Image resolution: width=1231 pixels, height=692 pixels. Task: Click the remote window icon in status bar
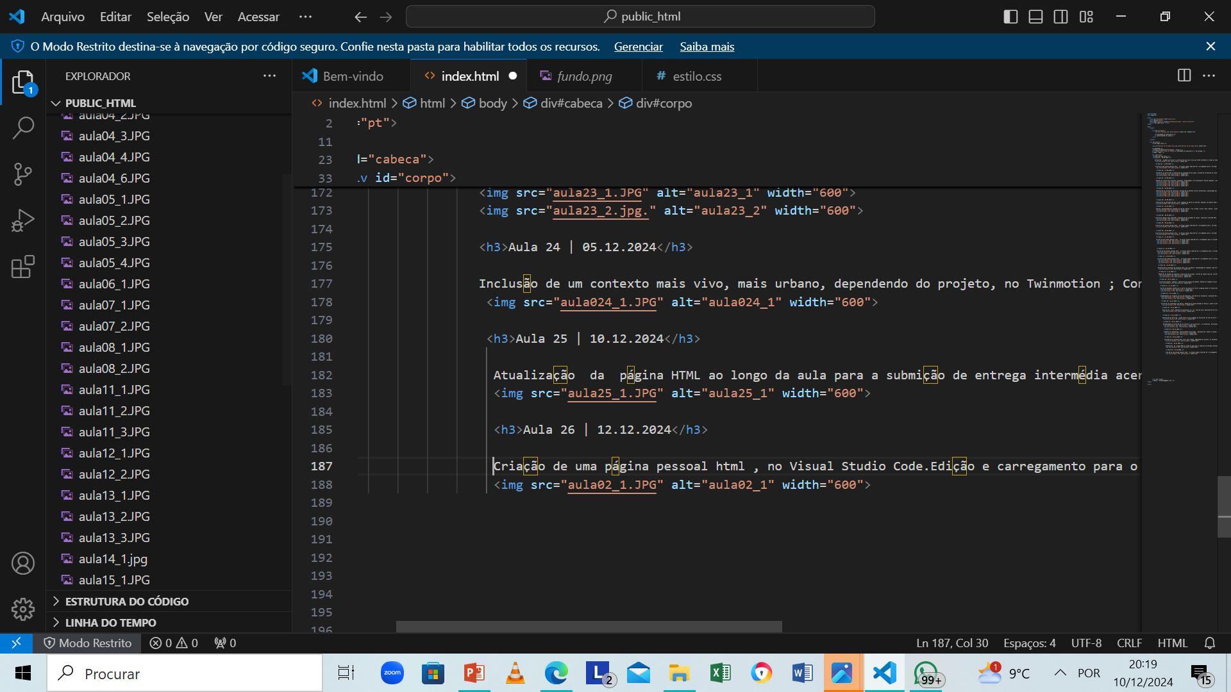17,643
